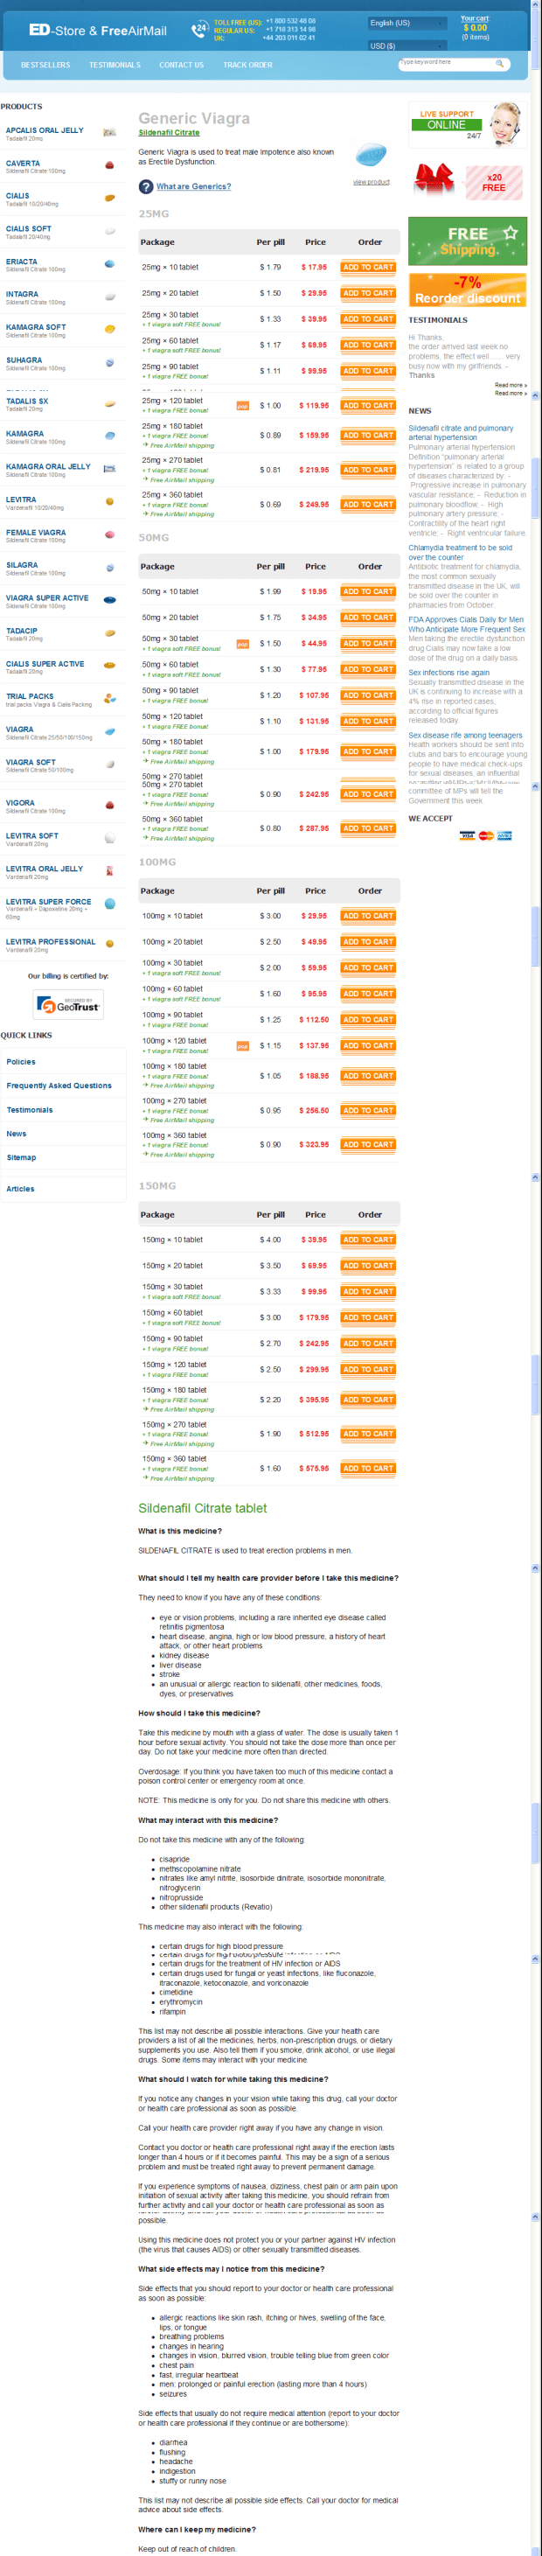Click the 24-hour phone icon in header
Screen dimensions: 542x2556
tap(199, 28)
